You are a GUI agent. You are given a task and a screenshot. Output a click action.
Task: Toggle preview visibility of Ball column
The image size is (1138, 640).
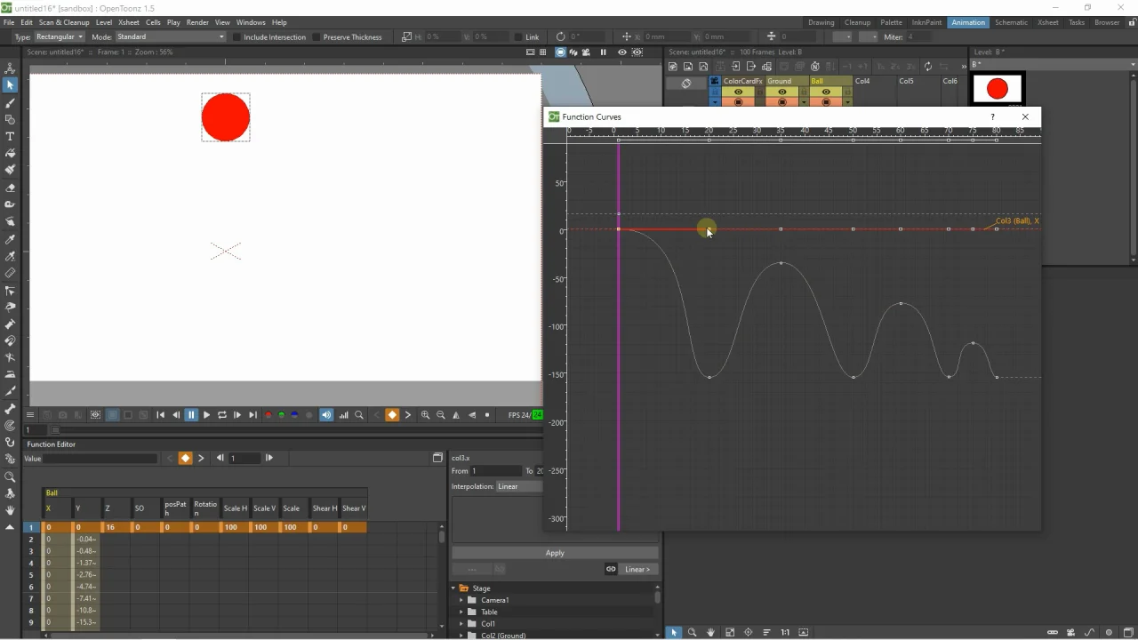[826, 92]
